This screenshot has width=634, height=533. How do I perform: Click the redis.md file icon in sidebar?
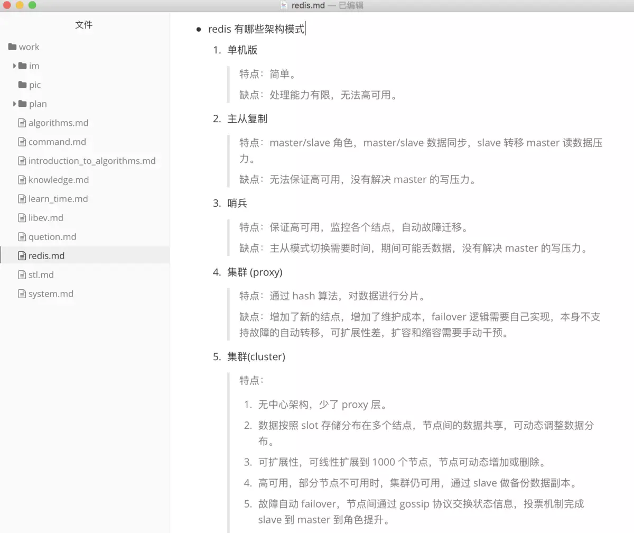pos(22,256)
